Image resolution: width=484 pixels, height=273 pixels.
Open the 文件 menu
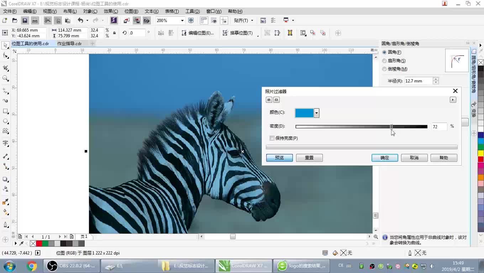pyautogui.click(x=10, y=11)
